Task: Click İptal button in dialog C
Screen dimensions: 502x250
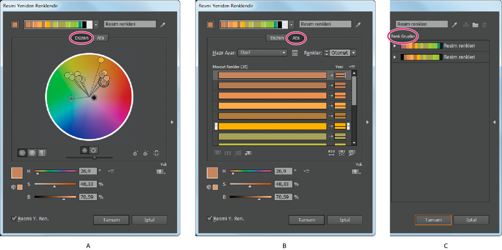Action: (471, 219)
